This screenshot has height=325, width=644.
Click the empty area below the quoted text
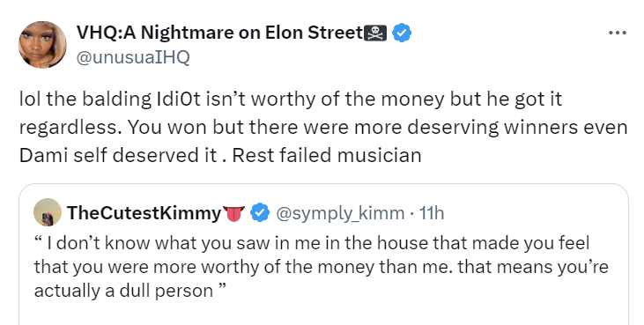(323, 314)
